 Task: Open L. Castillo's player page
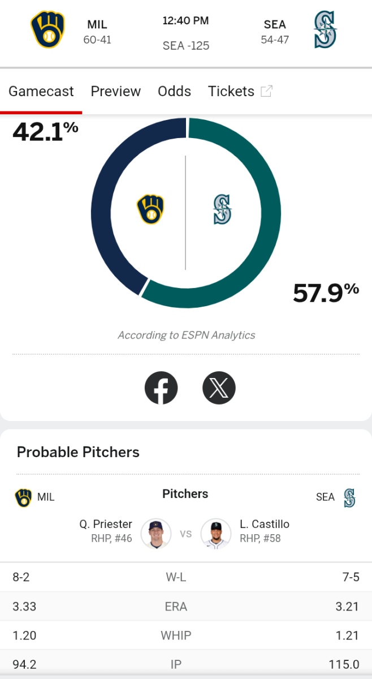pos(265,524)
